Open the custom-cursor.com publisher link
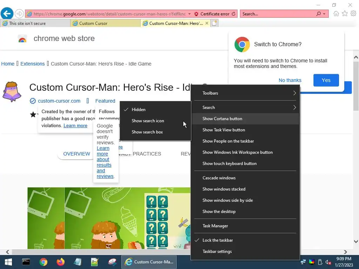 pyautogui.click(x=59, y=101)
